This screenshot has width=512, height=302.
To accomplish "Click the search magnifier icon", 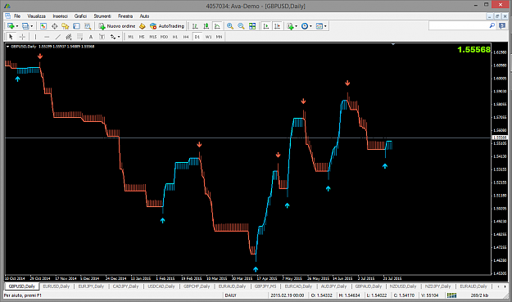I will click(x=492, y=25).
